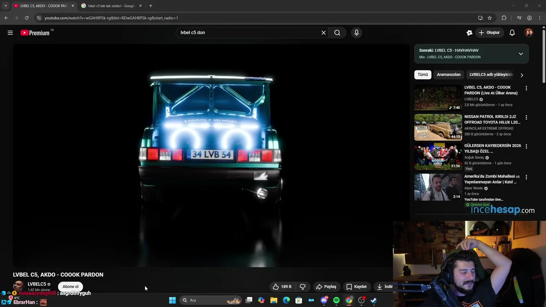Open Spotify from the taskbar
Viewport: 546px width, 307px height.
(336, 300)
